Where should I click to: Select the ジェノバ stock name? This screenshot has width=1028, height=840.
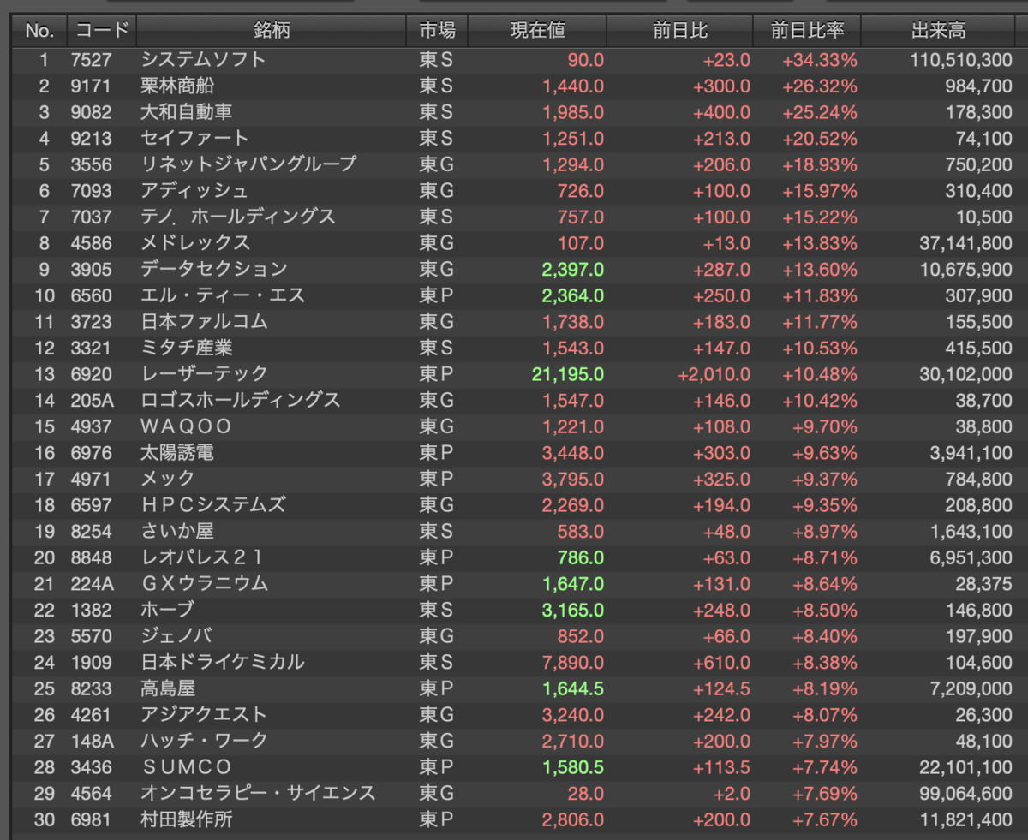(176, 636)
